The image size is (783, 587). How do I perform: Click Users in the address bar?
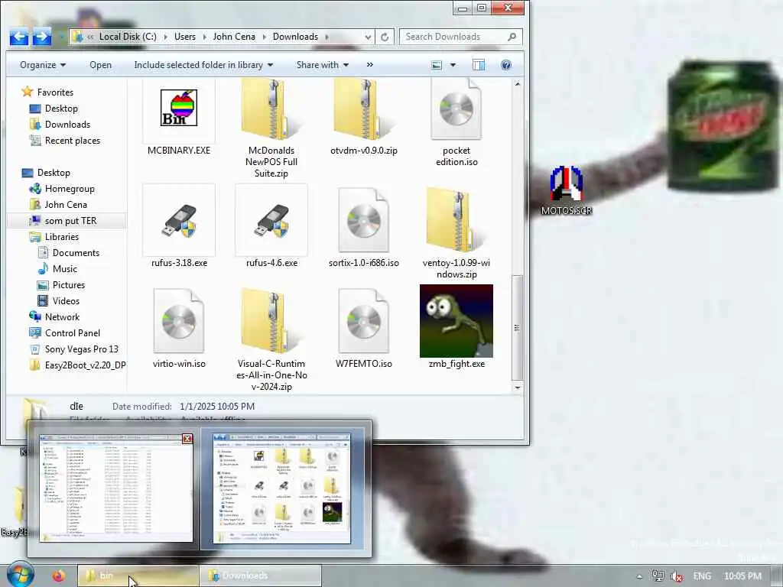[185, 37]
